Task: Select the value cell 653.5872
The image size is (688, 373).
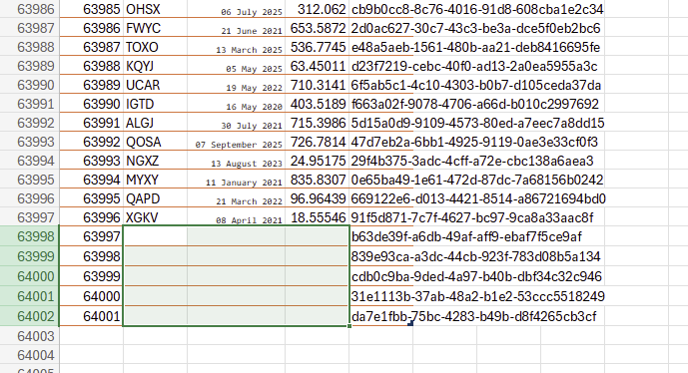Action: (x=318, y=28)
